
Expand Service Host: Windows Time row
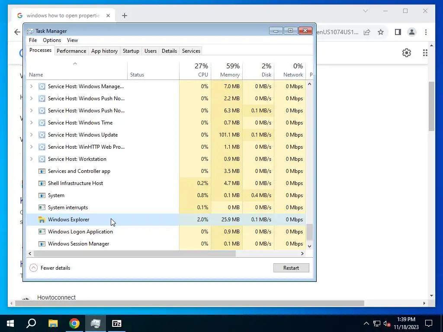[x=31, y=122]
